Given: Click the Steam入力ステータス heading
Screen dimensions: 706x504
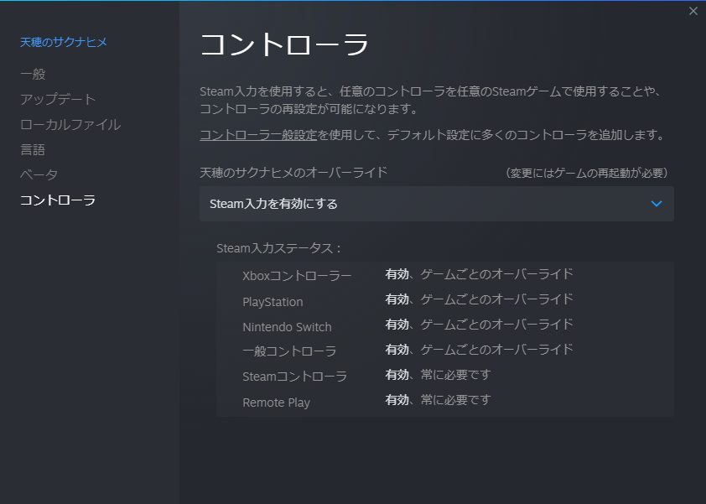Looking at the screenshot, I should click(x=278, y=248).
